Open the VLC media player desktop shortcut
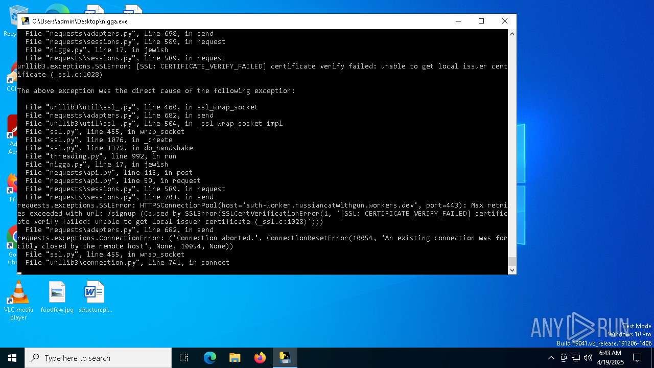654x368 pixels. pyautogui.click(x=18, y=301)
